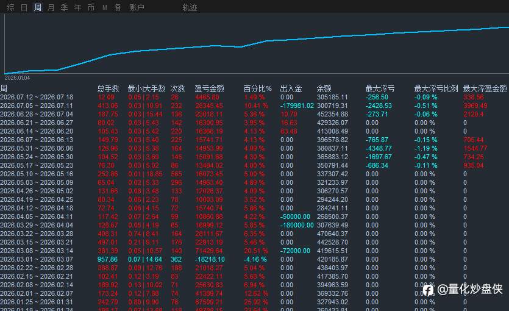This screenshot has height=311, width=509.
Task: Sort by the 最大浮亏比例 column header
Action: pos(436,88)
